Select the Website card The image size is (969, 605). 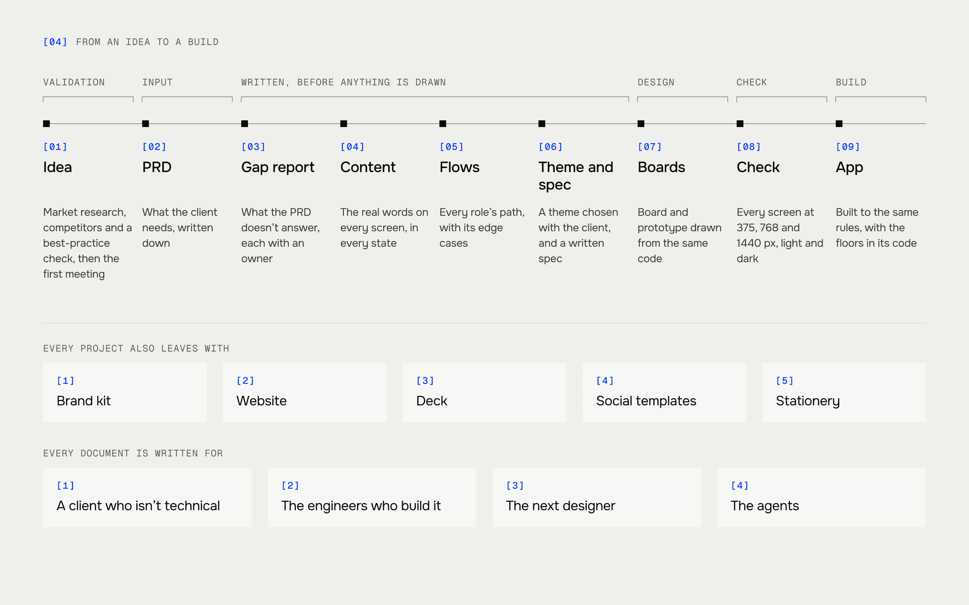(305, 393)
